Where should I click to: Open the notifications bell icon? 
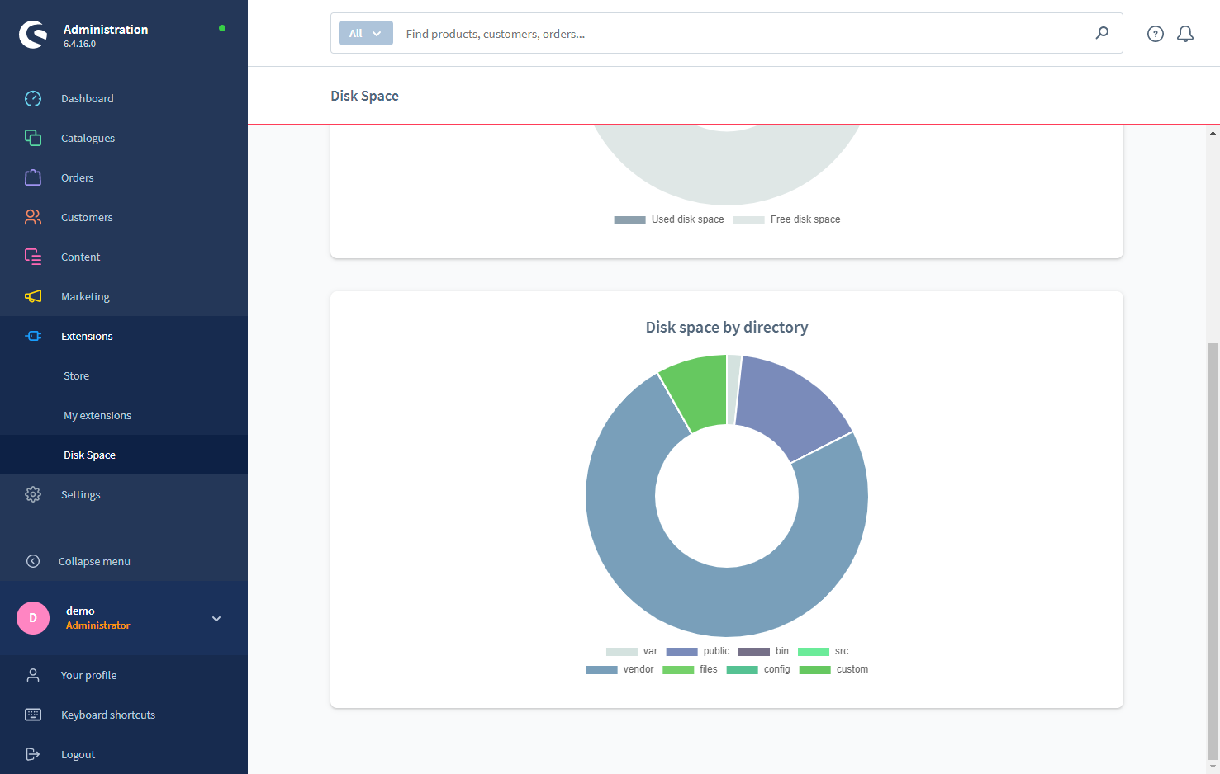pos(1185,34)
